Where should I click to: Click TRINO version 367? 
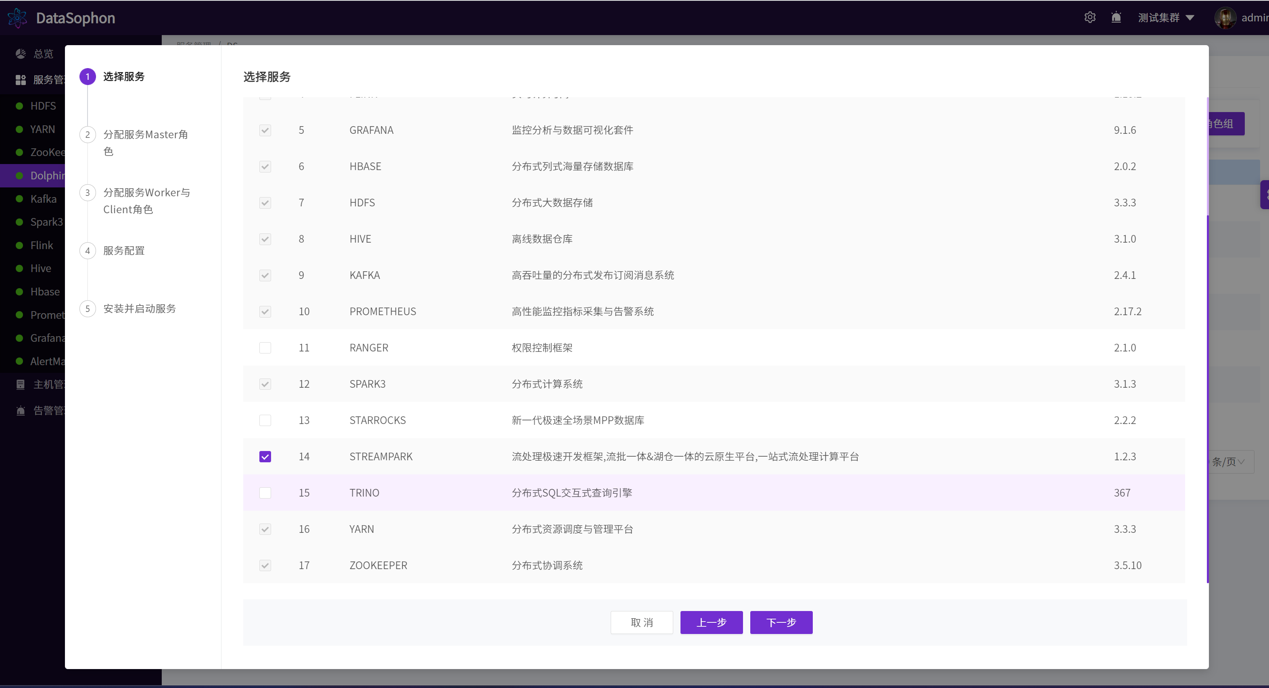1122,493
